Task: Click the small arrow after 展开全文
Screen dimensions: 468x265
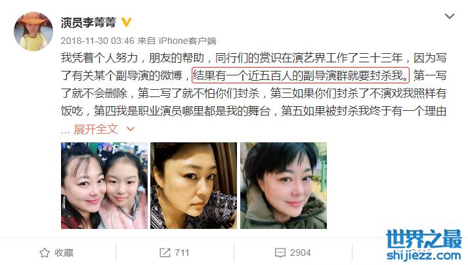Action: [x=131, y=129]
